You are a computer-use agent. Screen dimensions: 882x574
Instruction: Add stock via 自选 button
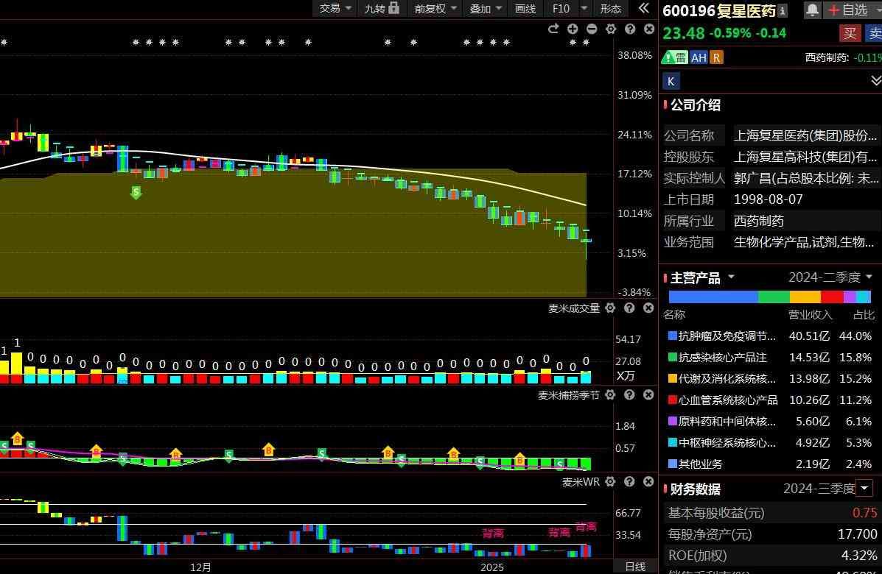pyautogui.click(x=847, y=10)
